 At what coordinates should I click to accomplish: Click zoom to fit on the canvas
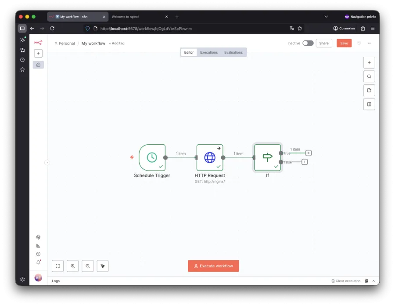pyautogui.click(x=57, y=266)
